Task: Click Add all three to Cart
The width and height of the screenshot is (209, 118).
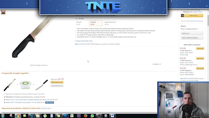Action: click(57, 82)
